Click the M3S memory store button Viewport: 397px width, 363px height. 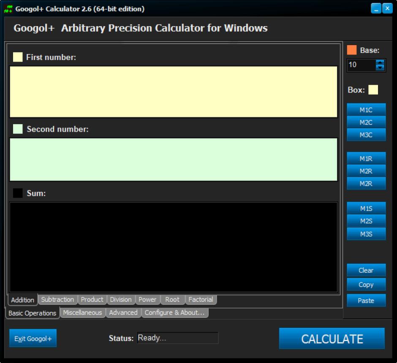click(366, 234)
